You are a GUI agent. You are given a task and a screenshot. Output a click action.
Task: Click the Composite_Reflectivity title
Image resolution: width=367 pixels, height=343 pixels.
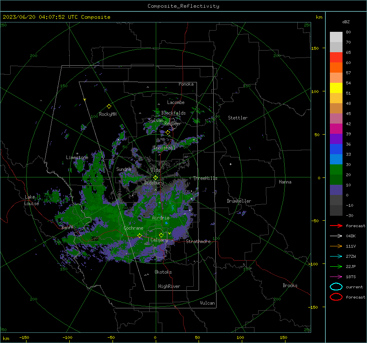[x=183, y=6]
